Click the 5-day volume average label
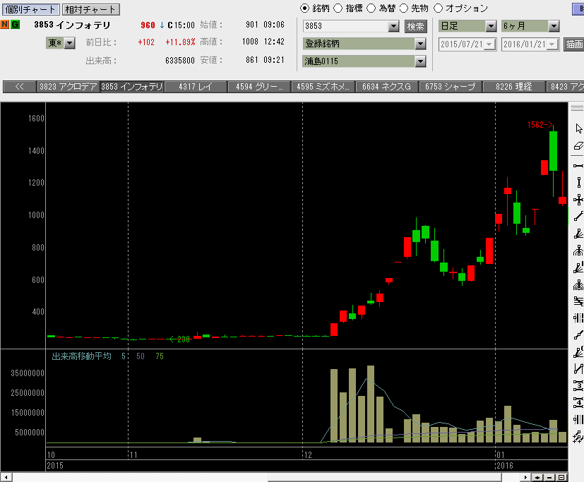The width and height of the screenshot is (584, 482). (124, 356)
